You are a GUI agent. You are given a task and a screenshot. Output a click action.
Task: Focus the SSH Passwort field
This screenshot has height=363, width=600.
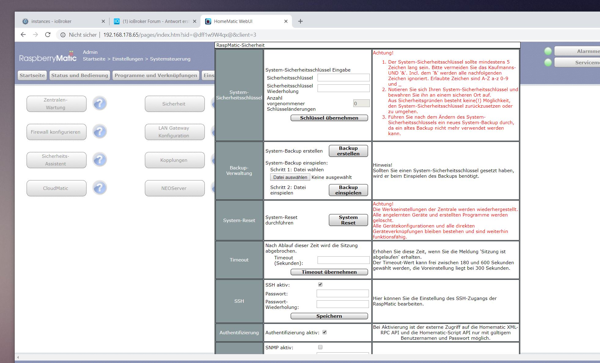click(343, 294)
